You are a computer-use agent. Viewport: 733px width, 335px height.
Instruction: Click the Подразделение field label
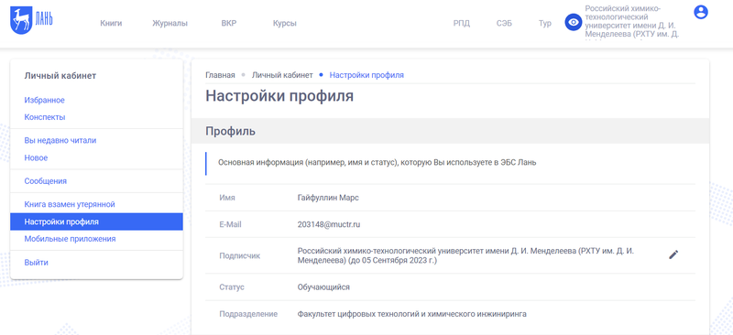[248, 314]
